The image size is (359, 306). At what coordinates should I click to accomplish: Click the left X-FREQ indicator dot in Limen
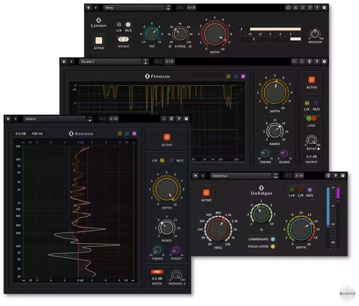point(170,46)
